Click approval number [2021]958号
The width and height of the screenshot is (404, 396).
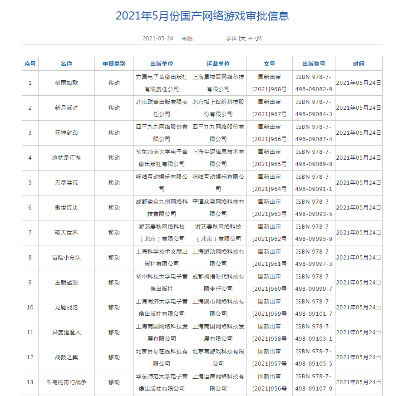(x=270, y=339)
